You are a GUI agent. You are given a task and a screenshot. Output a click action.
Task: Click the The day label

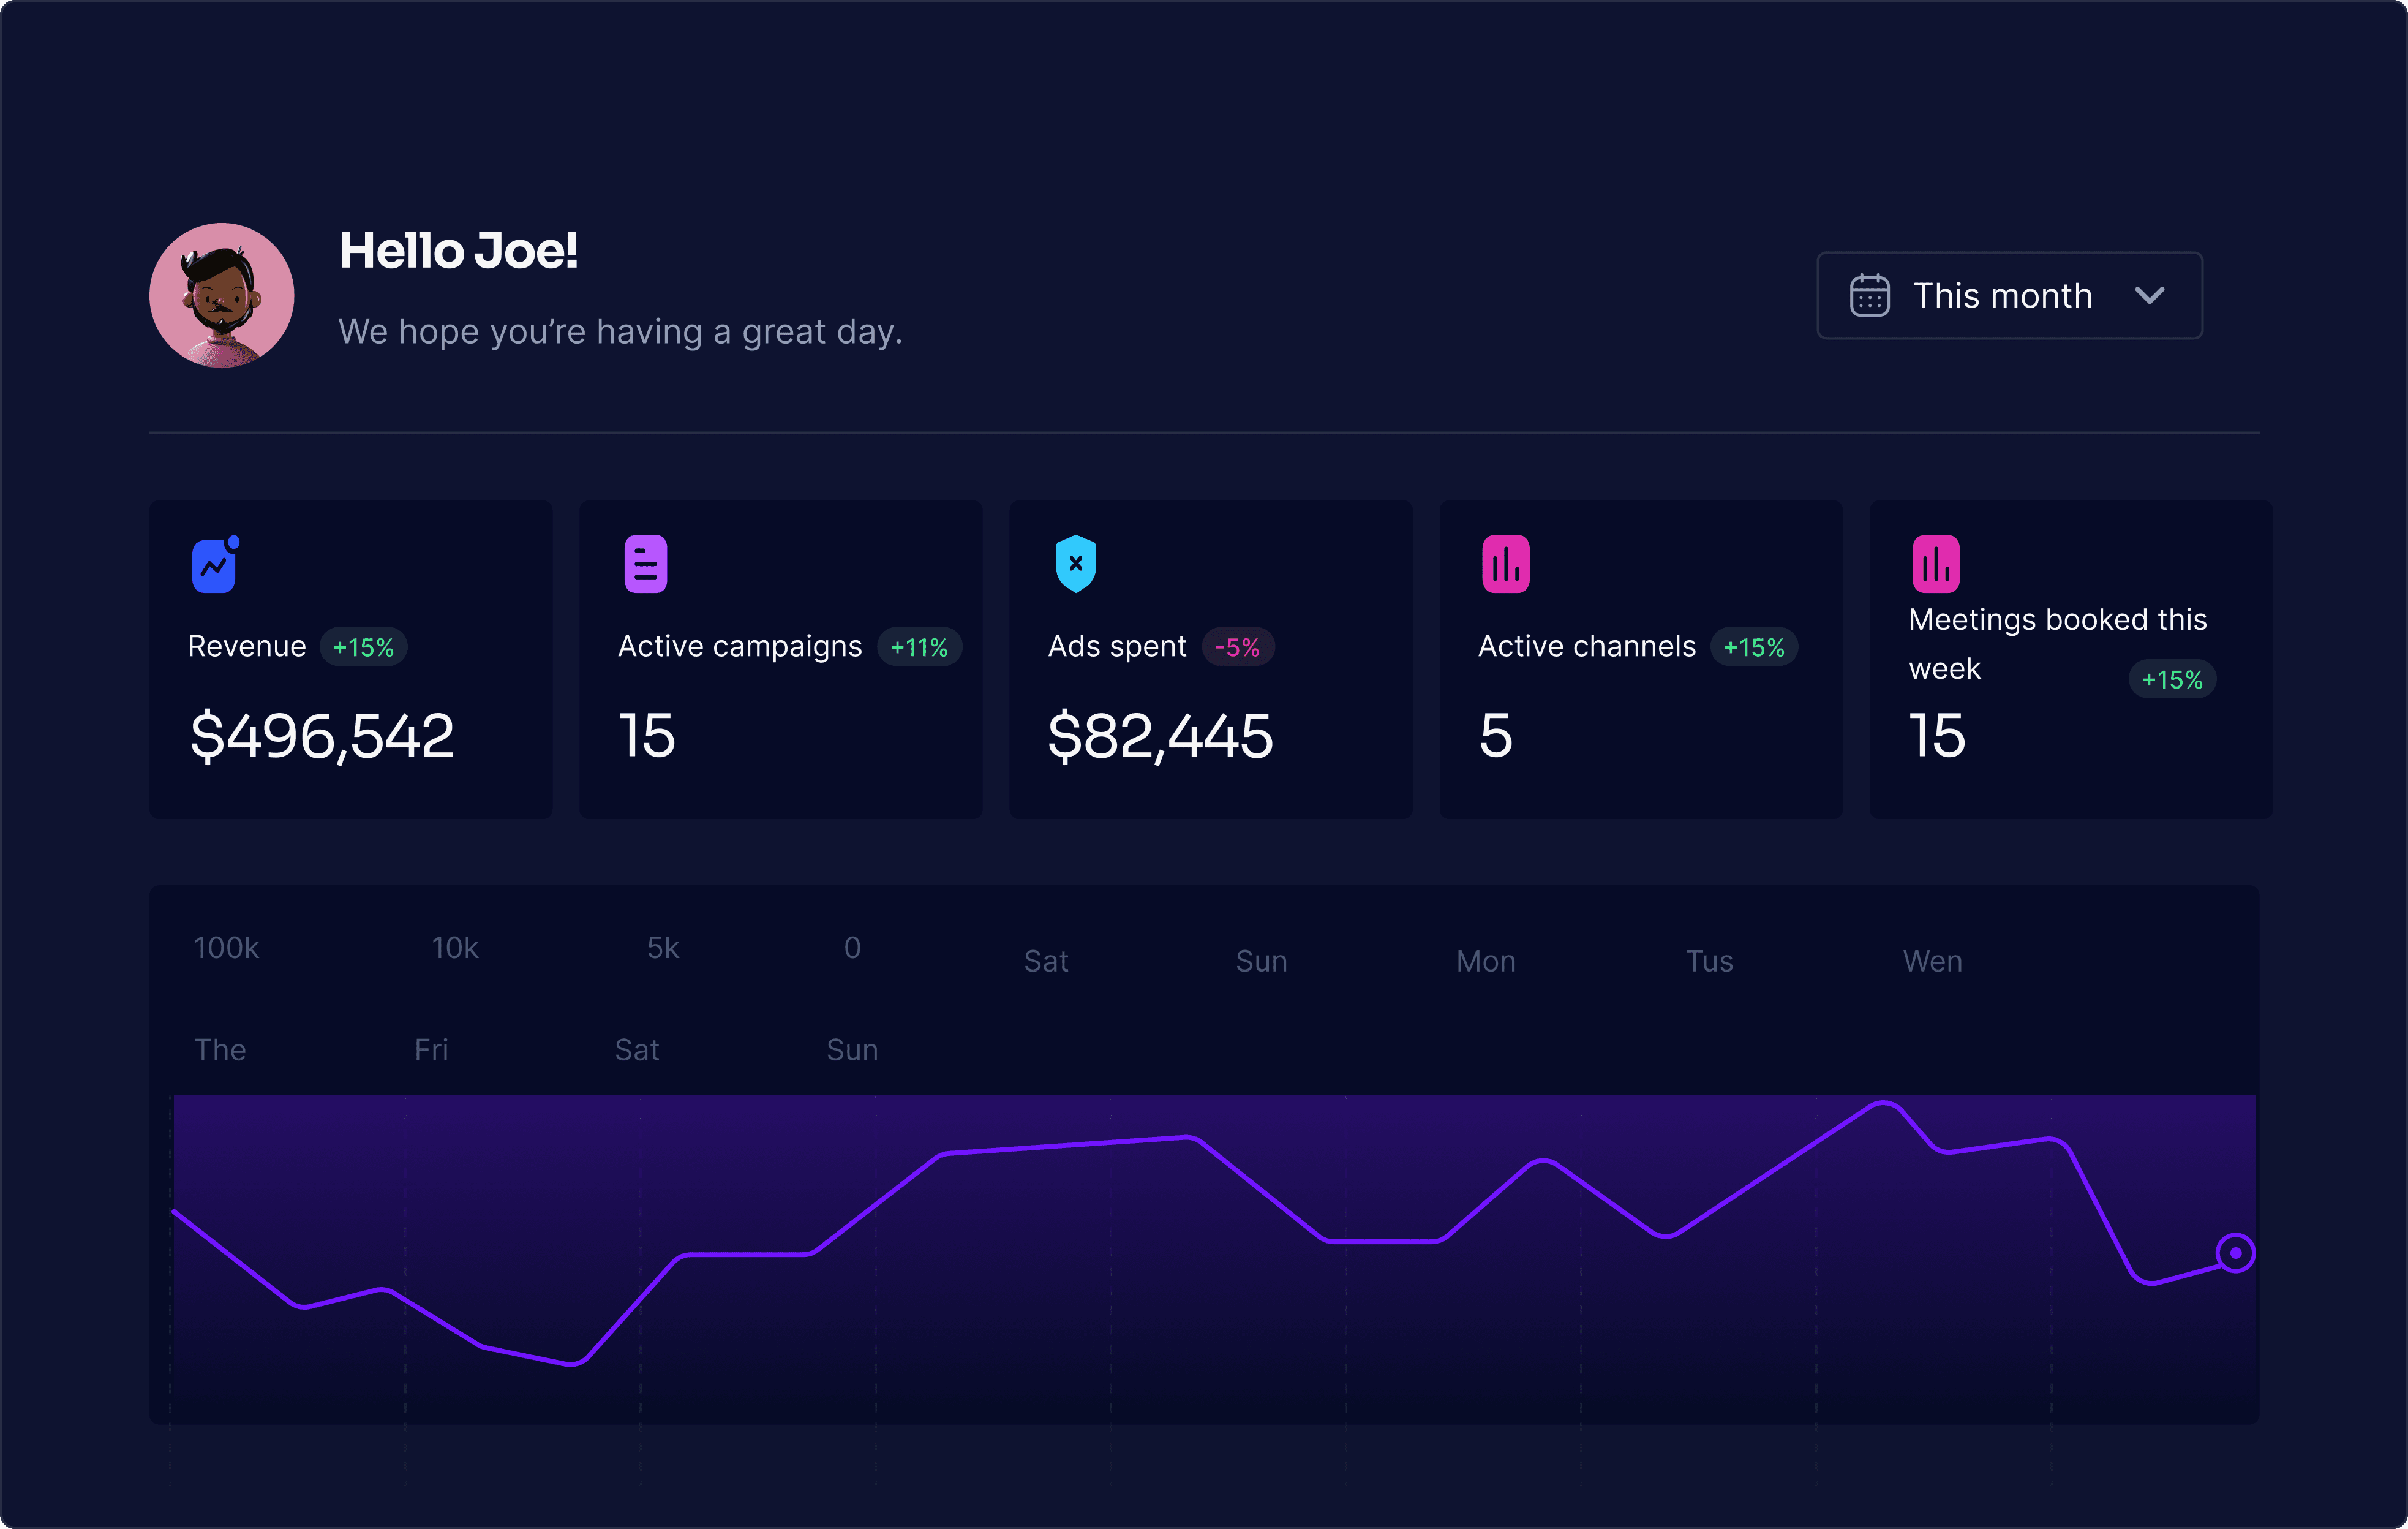220,1049
